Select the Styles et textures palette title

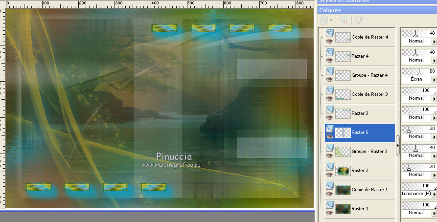point(377,1)
